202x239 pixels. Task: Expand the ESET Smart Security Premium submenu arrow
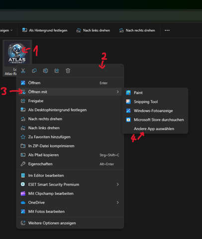118,184
